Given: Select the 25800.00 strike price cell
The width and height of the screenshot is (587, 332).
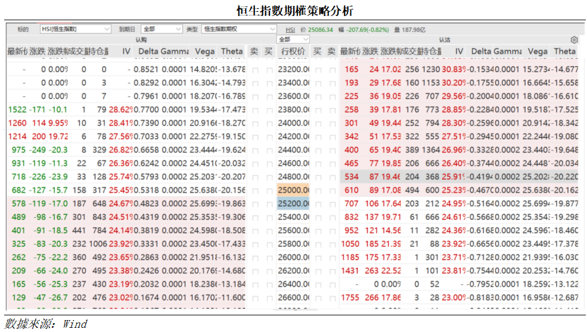Looking at the screenshot, I should pos(293,244).
